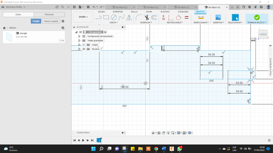Open the CREAR dropdown menu
Screen dimensions: 273x153
113,22
